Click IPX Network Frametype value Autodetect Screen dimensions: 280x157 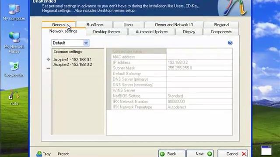(x=199, y=107)
